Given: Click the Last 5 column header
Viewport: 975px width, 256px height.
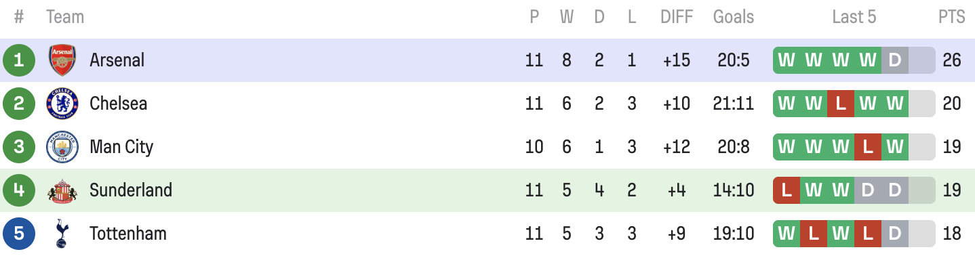Looking at the screenshot, I should coord(854,17).
